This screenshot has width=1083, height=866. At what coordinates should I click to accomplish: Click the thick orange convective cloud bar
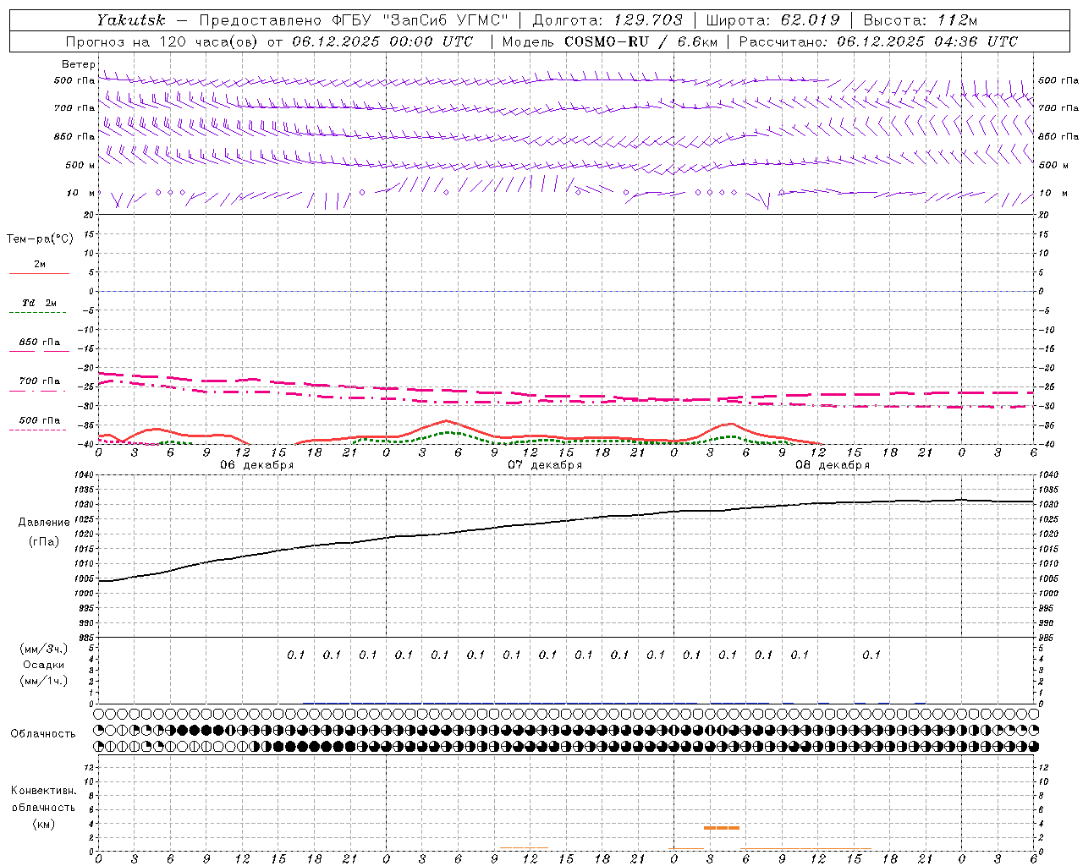[x=722, y=828]
